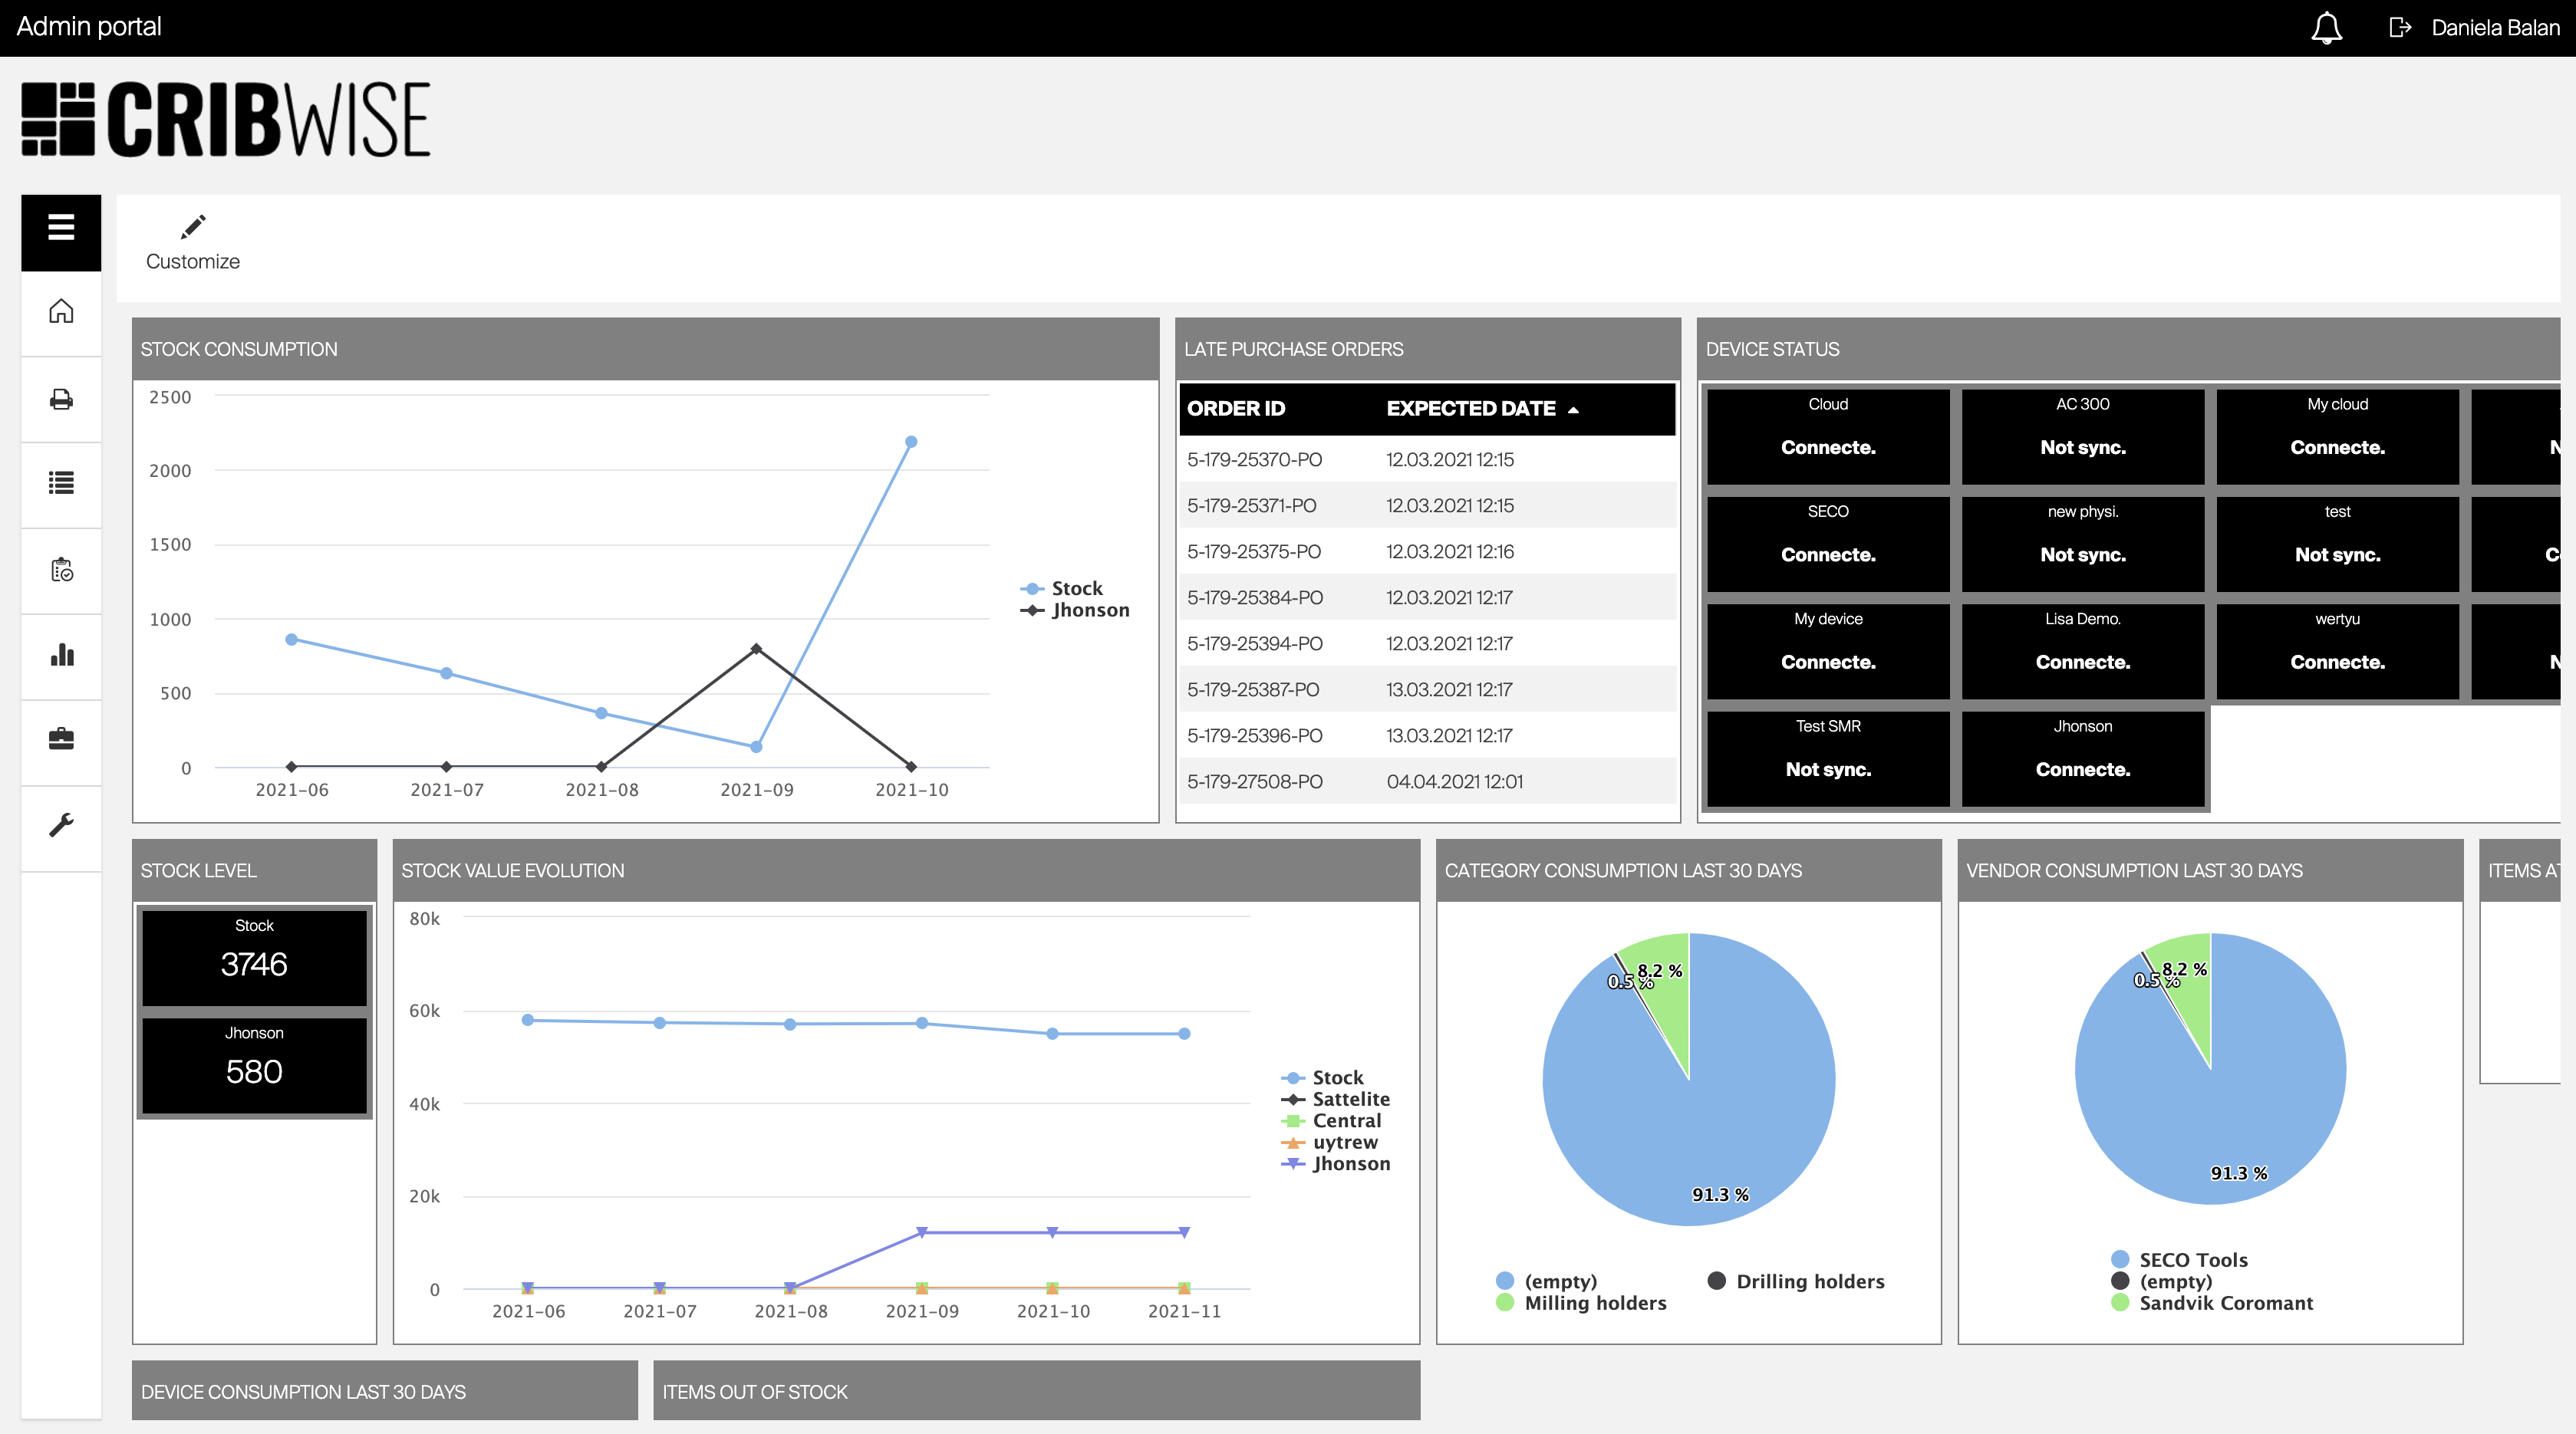Select the AC 300 device status tile

click(x=2082, y=436)
